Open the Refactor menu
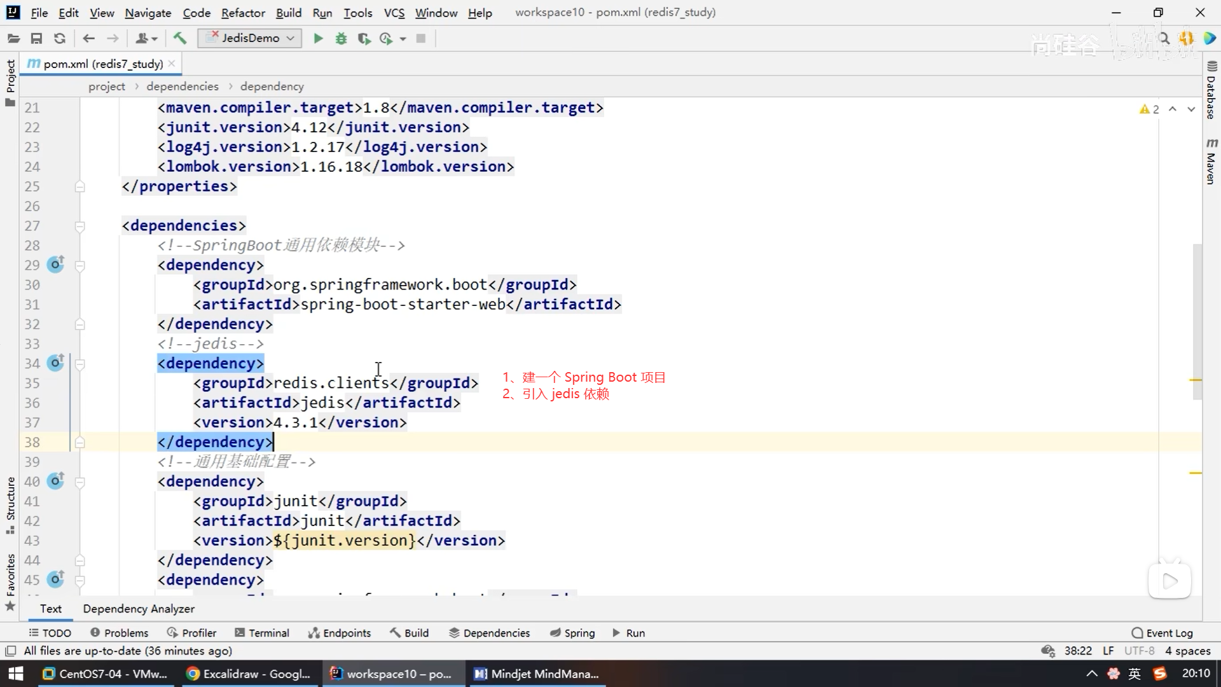 pyautogui.click(x=243, y=13)
